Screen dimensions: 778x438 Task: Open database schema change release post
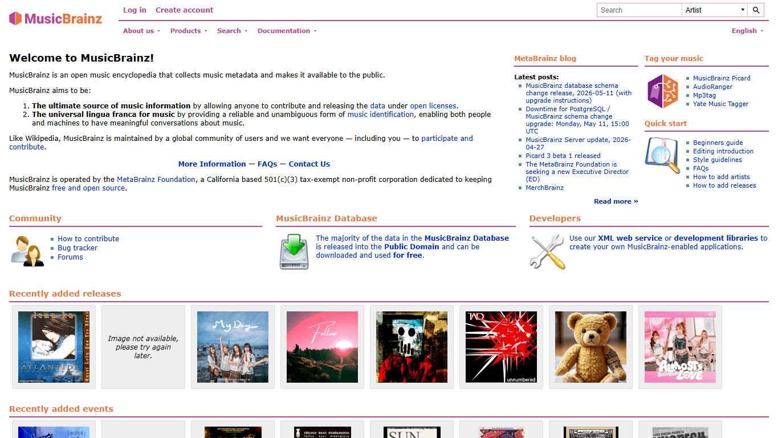pyautogui.click(x=579, y=93)
